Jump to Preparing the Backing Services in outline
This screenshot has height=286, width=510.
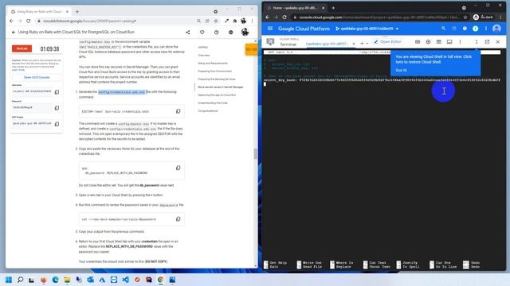coord(217,79)
